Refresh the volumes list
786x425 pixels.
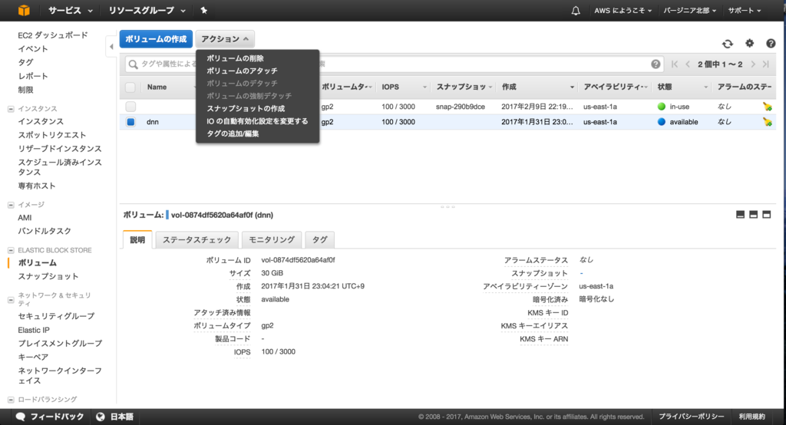coord(728,44)
